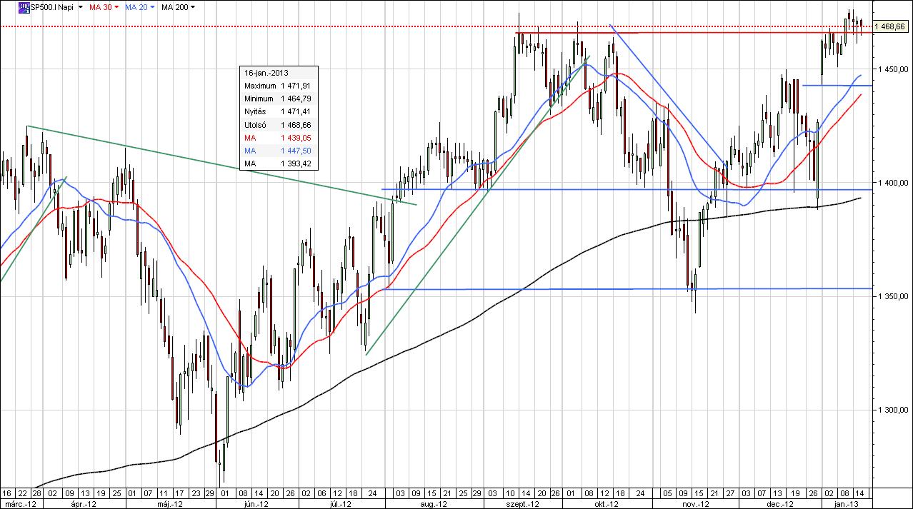Click the Utolsó row in the data box
The width and height of the screenshot is (913, 509).
(x=279, y=125)
